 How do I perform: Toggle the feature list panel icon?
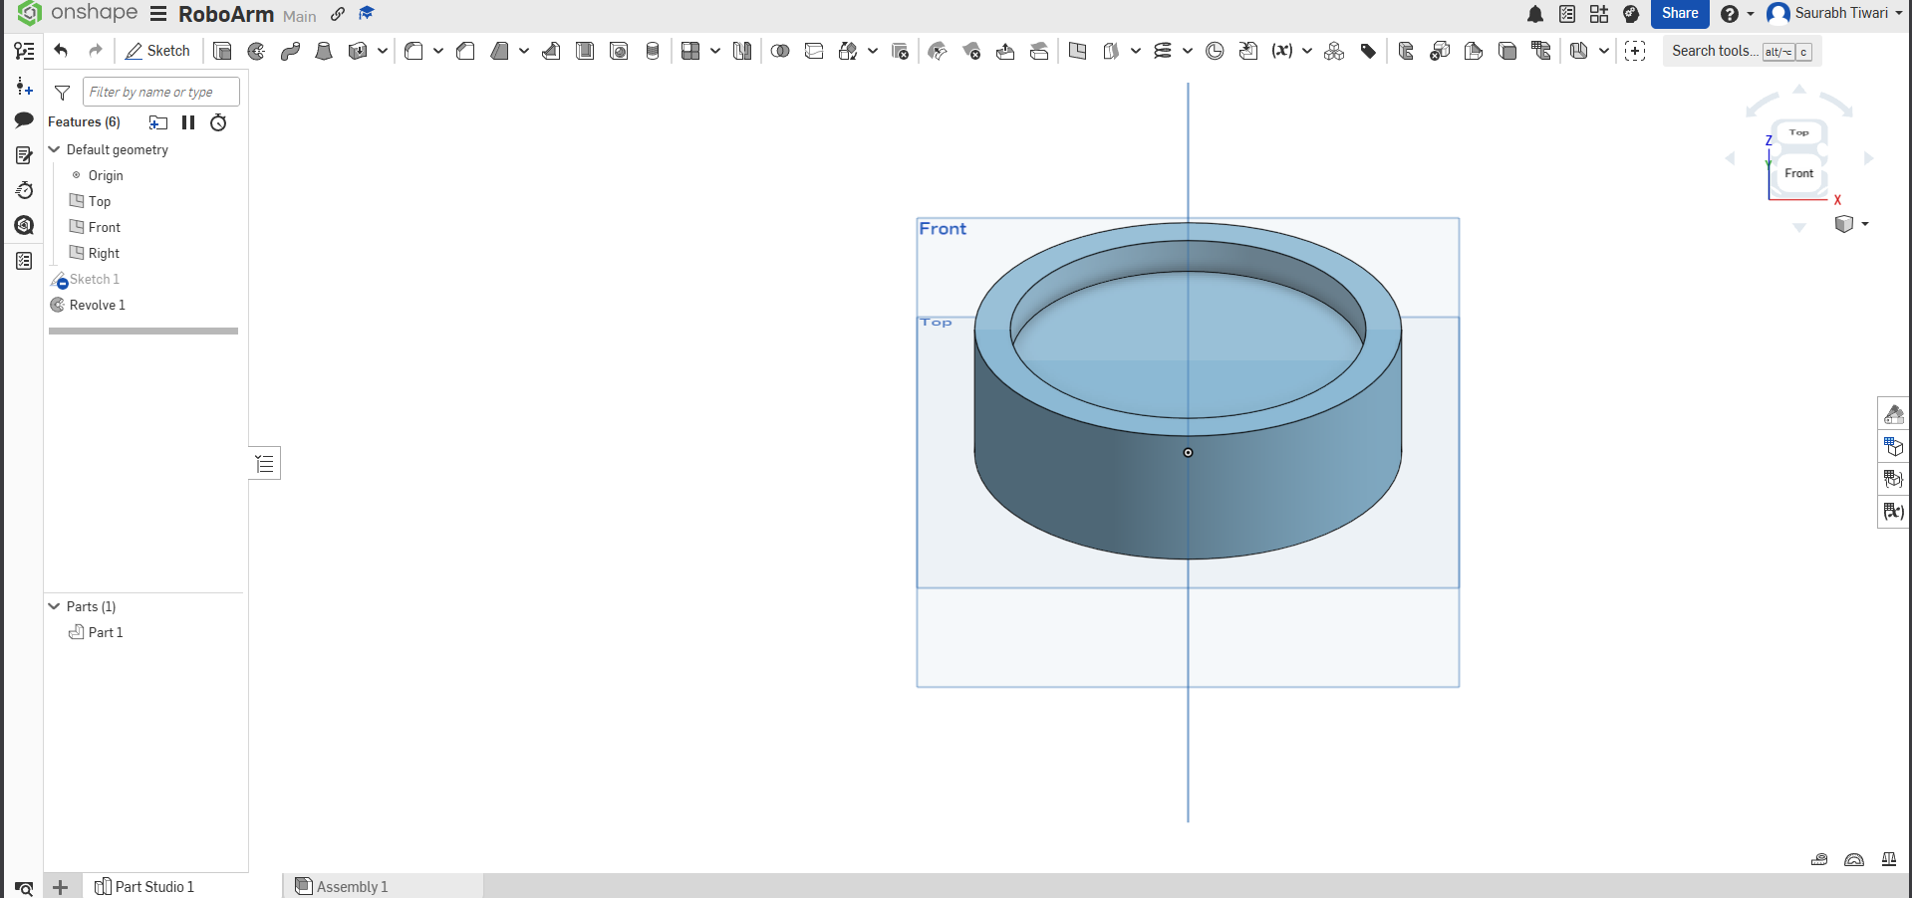(x=24, y=51)
